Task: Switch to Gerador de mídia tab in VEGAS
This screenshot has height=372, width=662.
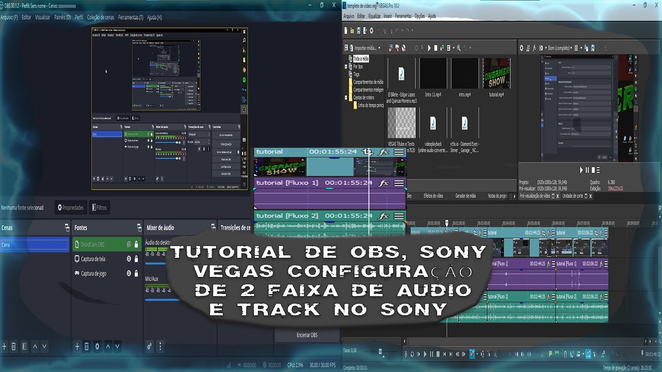Action: 465,196
